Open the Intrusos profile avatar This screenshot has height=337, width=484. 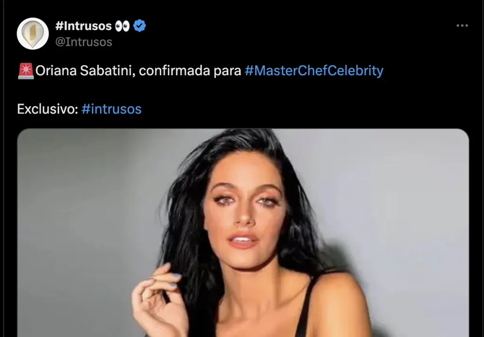coord(33,34)
